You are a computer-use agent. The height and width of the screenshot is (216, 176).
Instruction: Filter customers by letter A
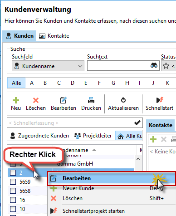pos(32,83)
